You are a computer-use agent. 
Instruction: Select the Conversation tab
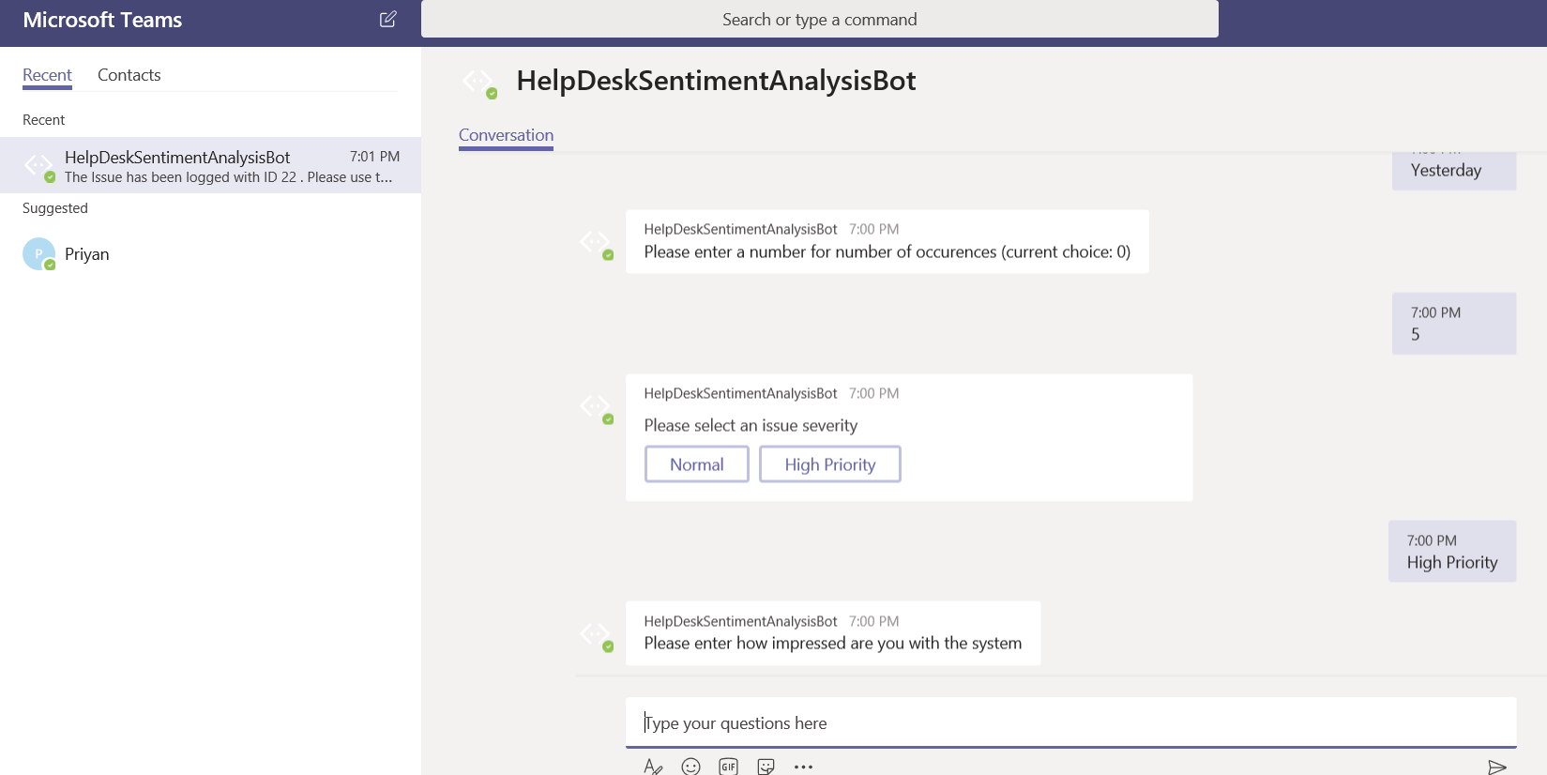[506, 135]
